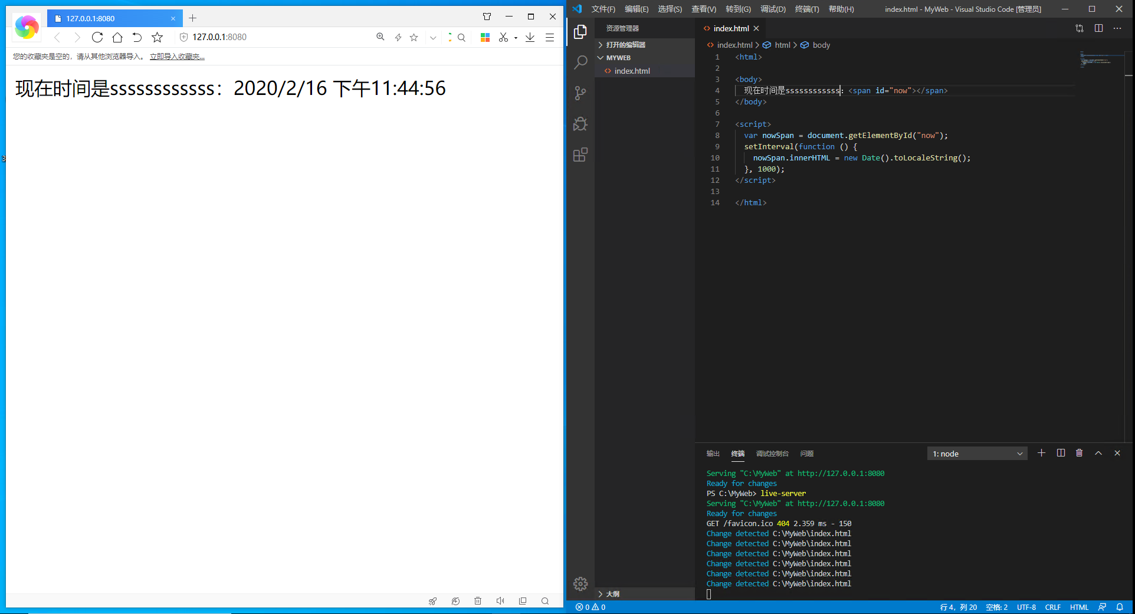This screenshot has height=614, width=1135.
Task: Kill the active terminal with the trash icon
Action: [1079, 453]
